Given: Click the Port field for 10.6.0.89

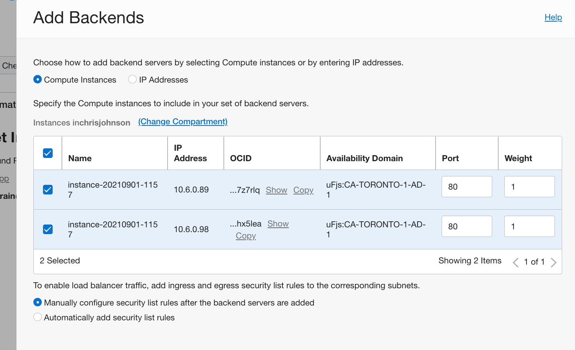Looking at the screenshot, I should click(x=467, y=187).
